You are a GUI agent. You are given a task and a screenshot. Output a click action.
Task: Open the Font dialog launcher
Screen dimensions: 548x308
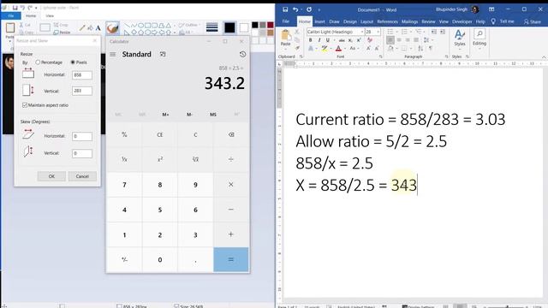(x=380, y=56)
